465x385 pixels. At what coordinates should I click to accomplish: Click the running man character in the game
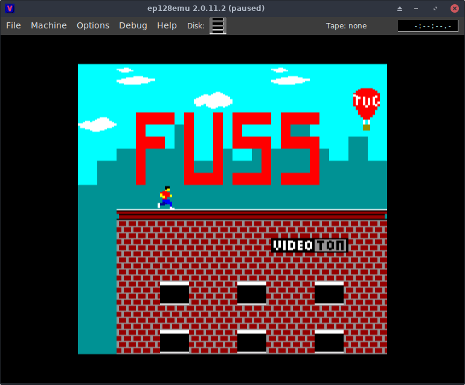click(x=166, y=198)
